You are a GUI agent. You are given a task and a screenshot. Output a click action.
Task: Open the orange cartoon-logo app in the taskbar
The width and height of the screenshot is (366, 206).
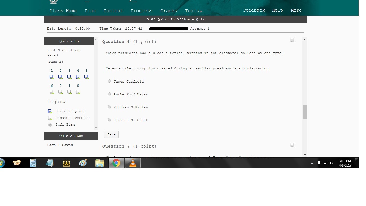(17, 163)
